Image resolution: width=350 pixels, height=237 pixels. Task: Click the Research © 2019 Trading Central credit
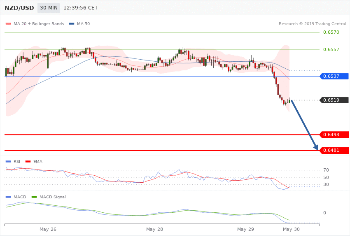(312, 23)
